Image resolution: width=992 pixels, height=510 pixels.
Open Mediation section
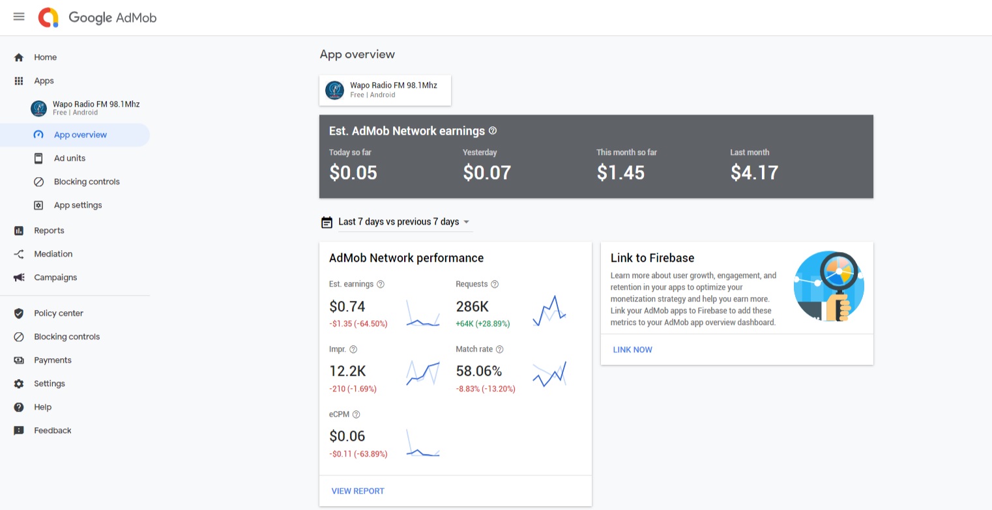click(75, 254)
